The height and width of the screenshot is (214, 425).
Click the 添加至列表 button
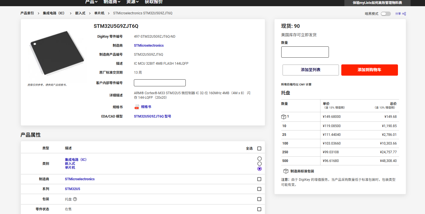tap(311, 70)
